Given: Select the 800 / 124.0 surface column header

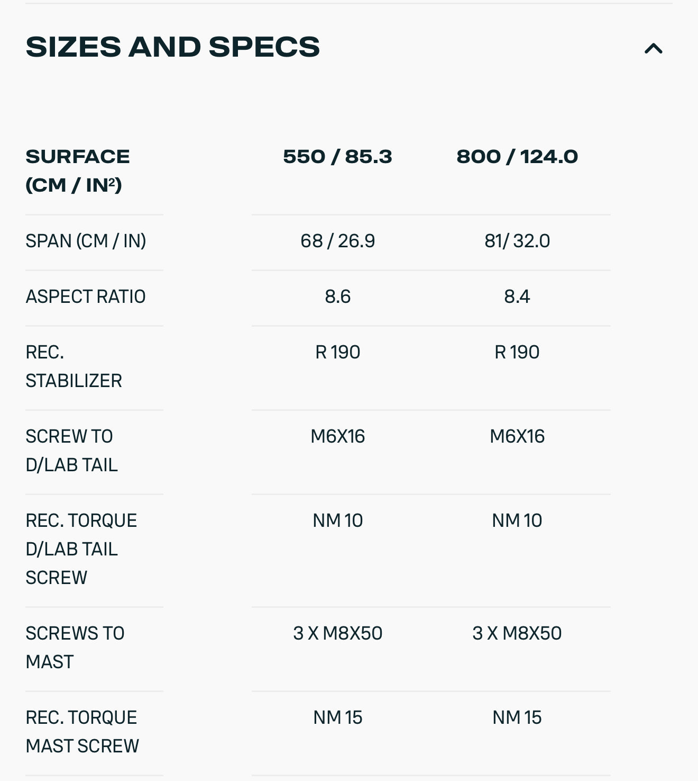Looking at the screenshot, I should pyautogui.click(x=517, y=157).
